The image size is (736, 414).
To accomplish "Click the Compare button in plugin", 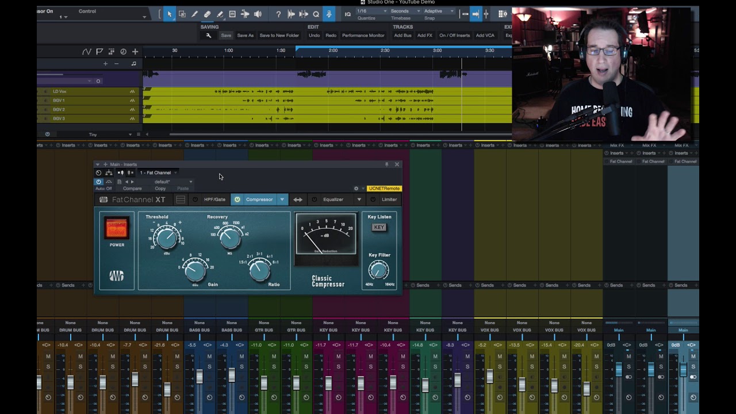I will [132, 189].
